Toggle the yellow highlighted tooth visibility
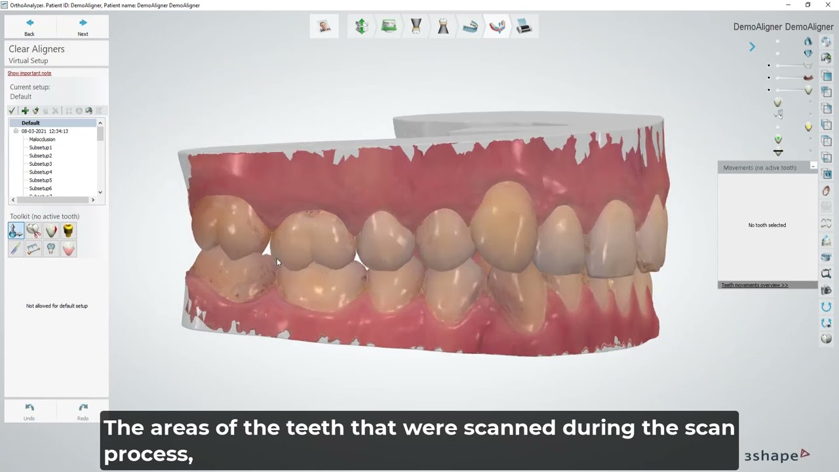Image resolution: width=839 pixels, height=472 pixels. click(x=808, y=126)
